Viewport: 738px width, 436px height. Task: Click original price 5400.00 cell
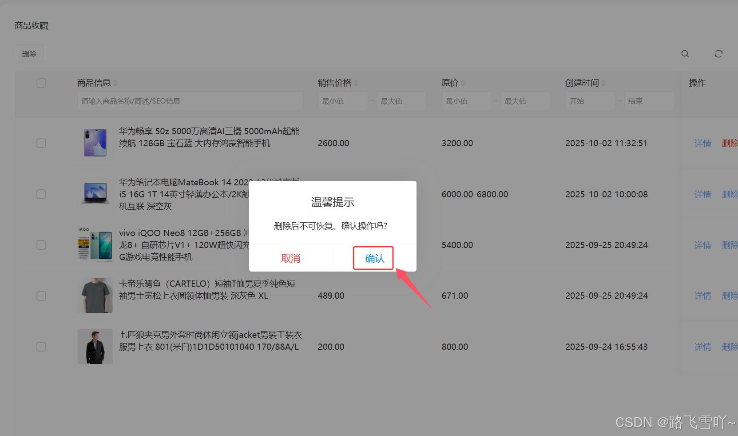(x=457, y=245)
